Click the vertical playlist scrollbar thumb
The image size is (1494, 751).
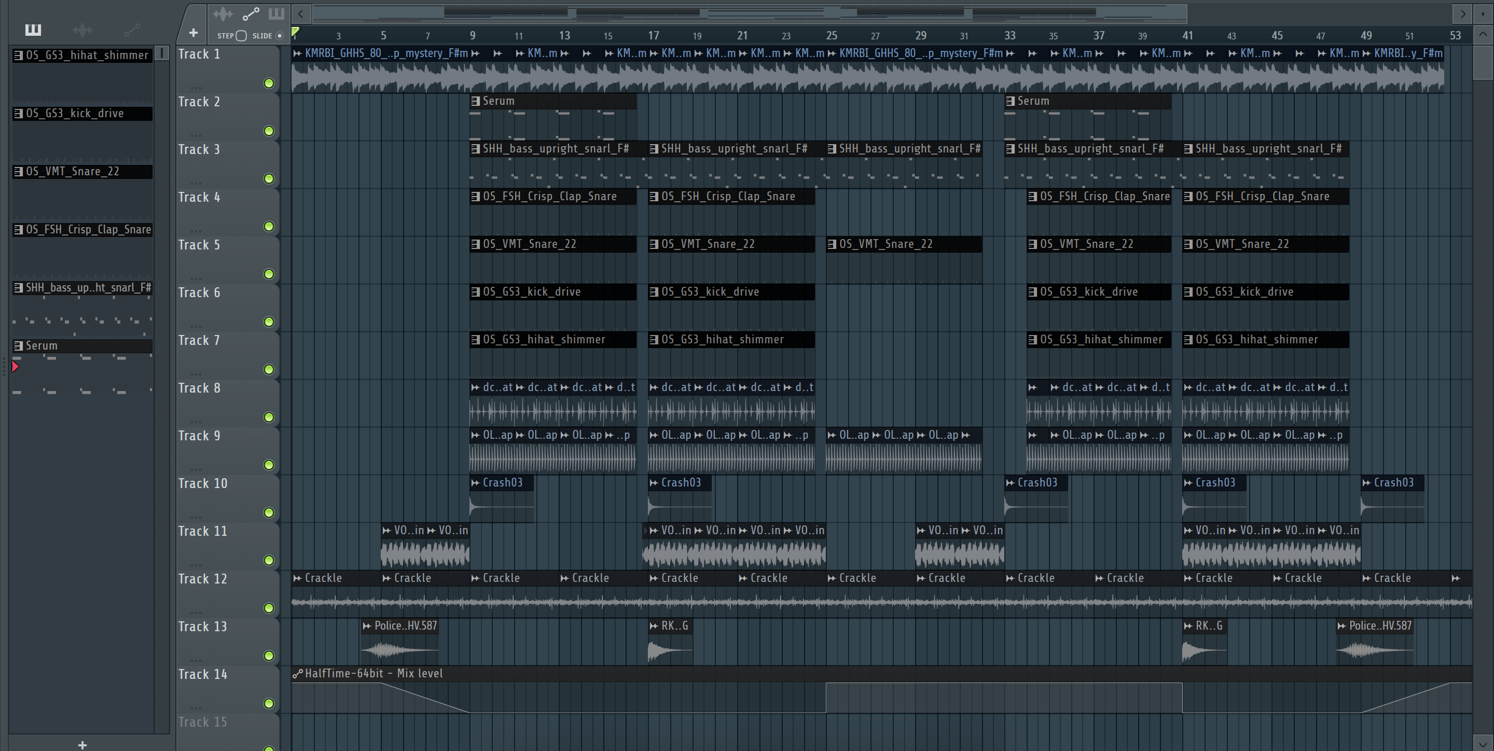1483,62
